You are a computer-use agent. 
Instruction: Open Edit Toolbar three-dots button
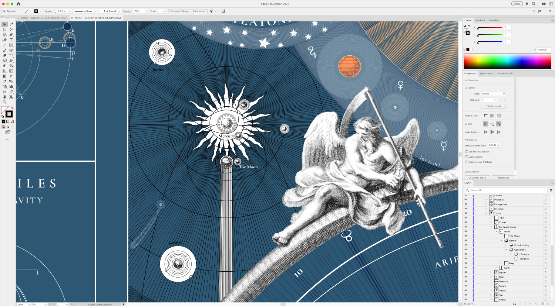(x=8, y=139)
